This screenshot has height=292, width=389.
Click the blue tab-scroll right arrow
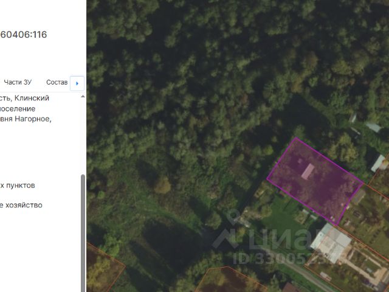[77, 83]
